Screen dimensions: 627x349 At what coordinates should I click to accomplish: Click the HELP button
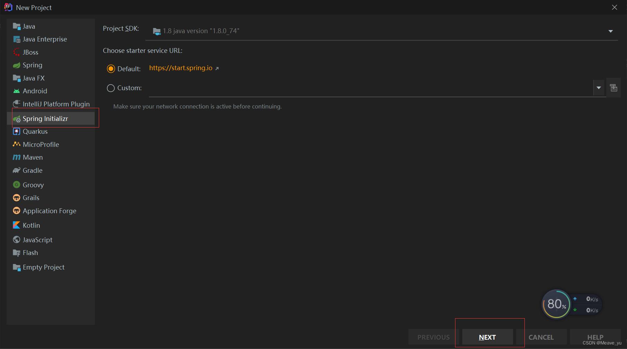[x=595, y=337]
